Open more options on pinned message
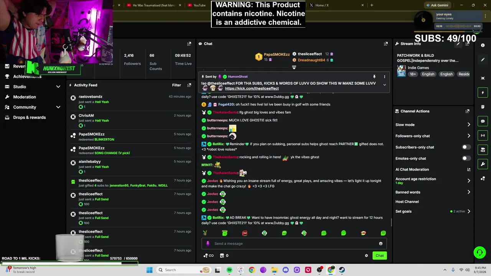 [384, 77]
